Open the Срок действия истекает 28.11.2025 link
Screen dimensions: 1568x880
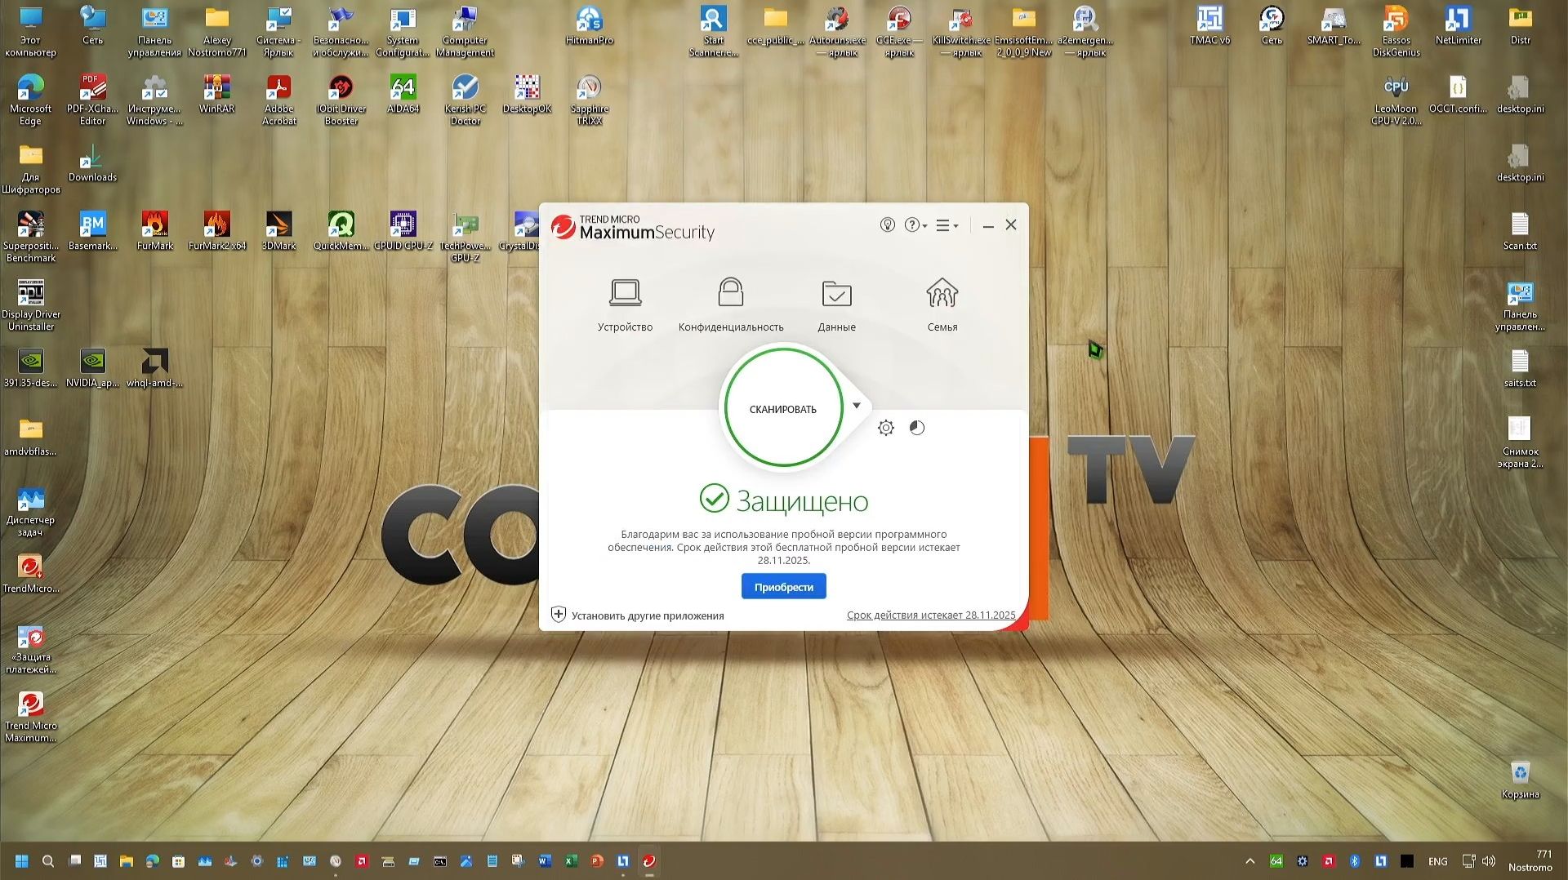(931, 616)
